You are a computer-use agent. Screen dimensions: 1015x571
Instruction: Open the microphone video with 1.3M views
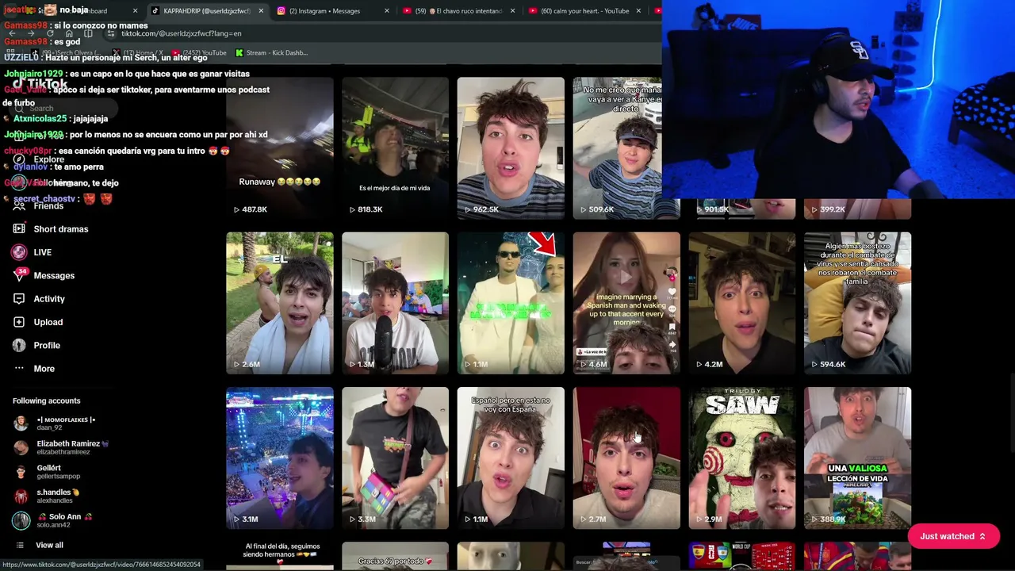pyautogui.click(x=395, y=303)
